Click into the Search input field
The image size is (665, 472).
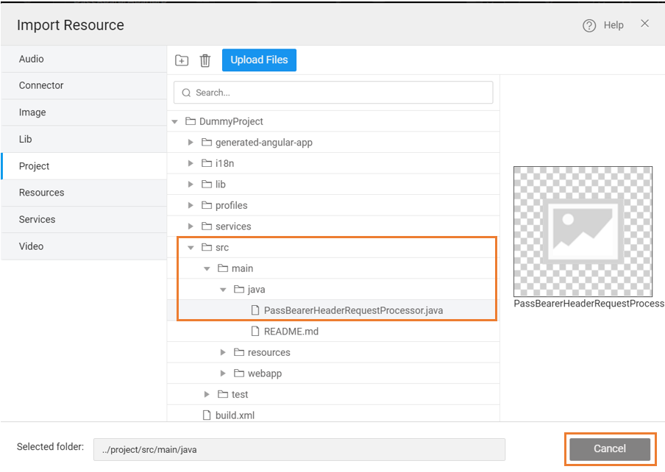338,93
